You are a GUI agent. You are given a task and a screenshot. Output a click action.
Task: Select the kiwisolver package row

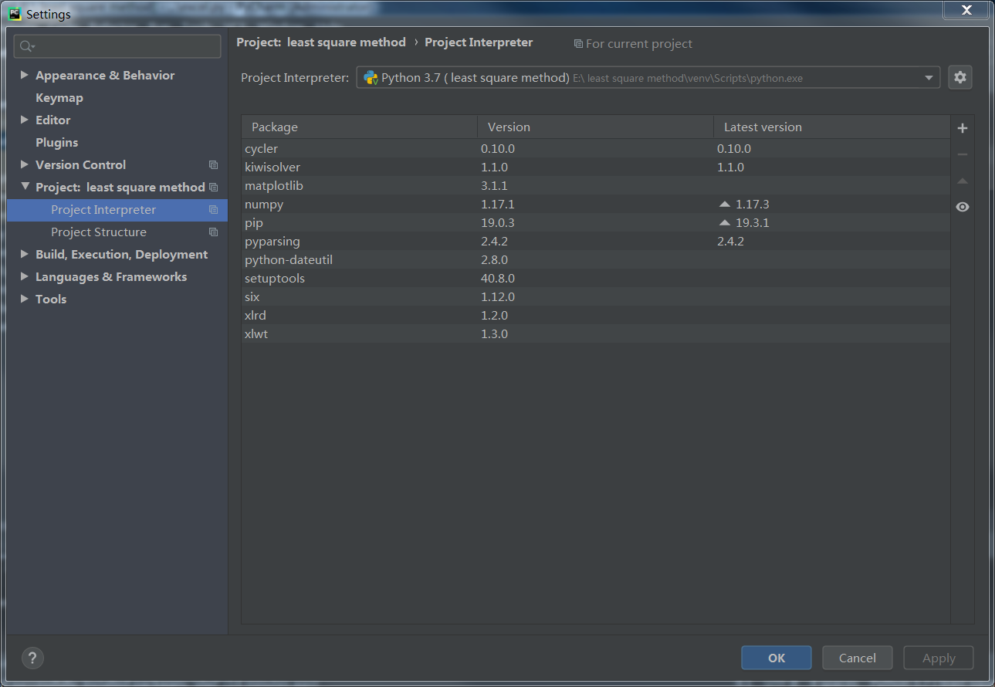click(x=595, y=167)
